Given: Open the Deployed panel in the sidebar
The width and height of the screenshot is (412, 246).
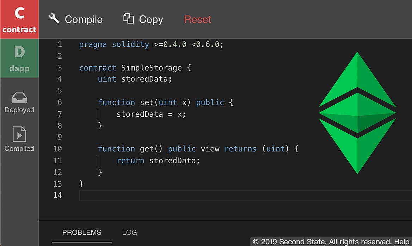Looking at the screenshot, I should point(19,102).
